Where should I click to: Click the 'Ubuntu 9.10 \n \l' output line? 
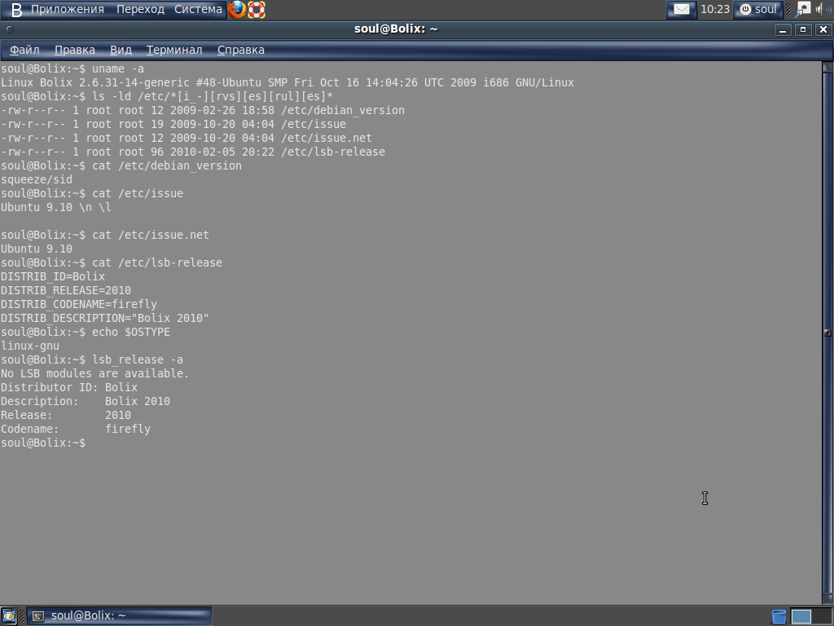[56, 207]
